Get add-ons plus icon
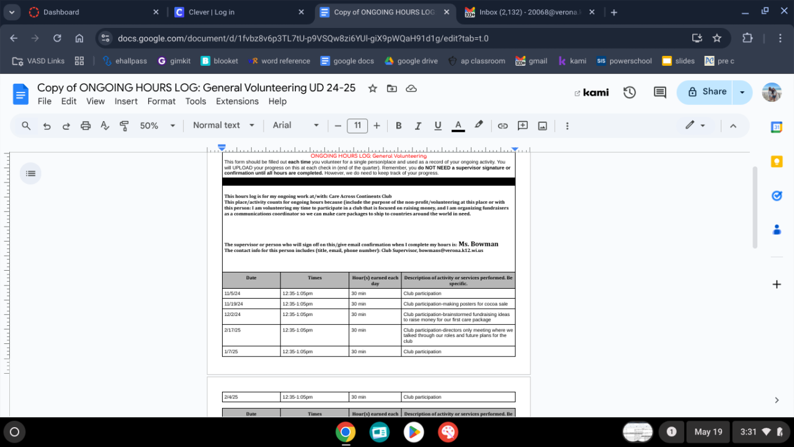Image resolution: width=794 pixels, height=447 pixels. pos(776,284)
